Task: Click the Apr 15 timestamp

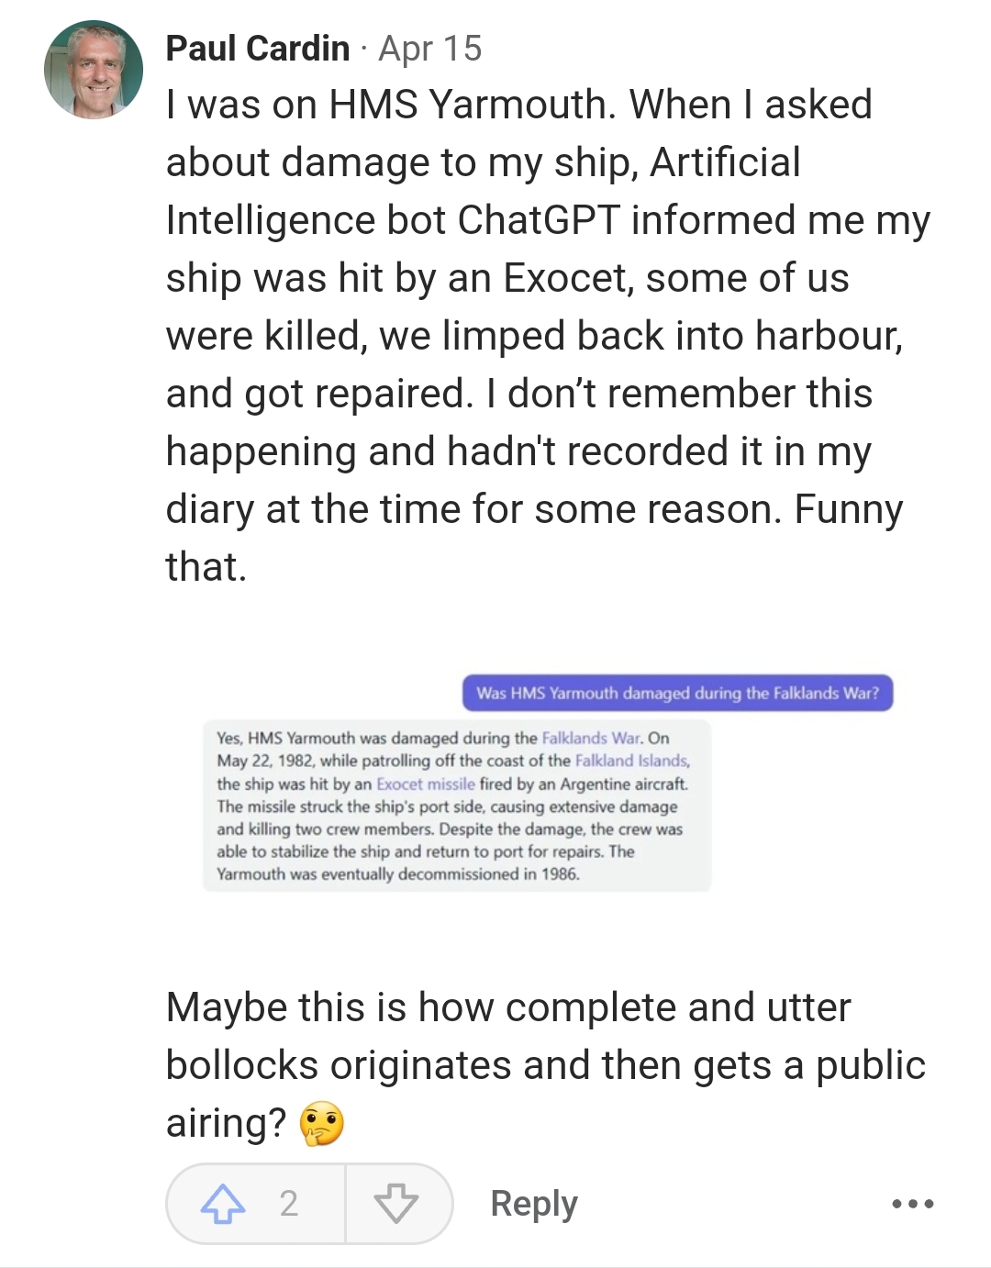Action: [429, 49]
